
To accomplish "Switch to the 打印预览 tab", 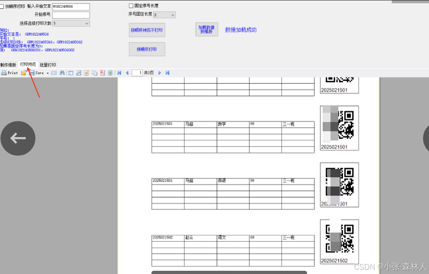I will click(x=28, y=64).
